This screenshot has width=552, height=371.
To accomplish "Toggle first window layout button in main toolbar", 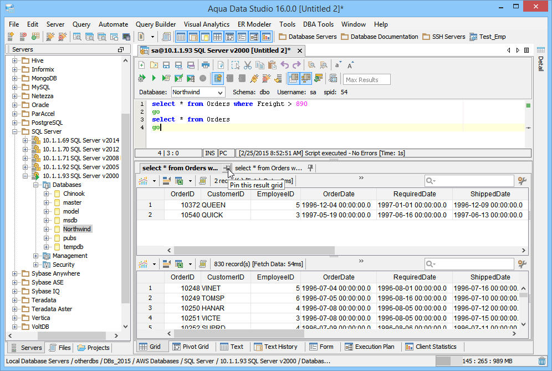I will pos(181,37).
